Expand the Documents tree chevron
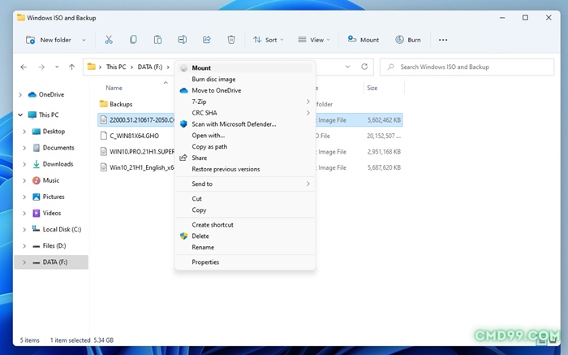568x355 pixels. 24,148
